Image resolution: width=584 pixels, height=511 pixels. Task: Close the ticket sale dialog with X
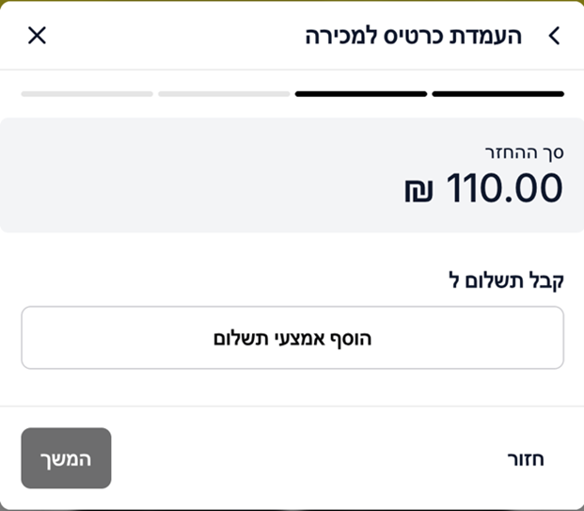coord(37,36)
